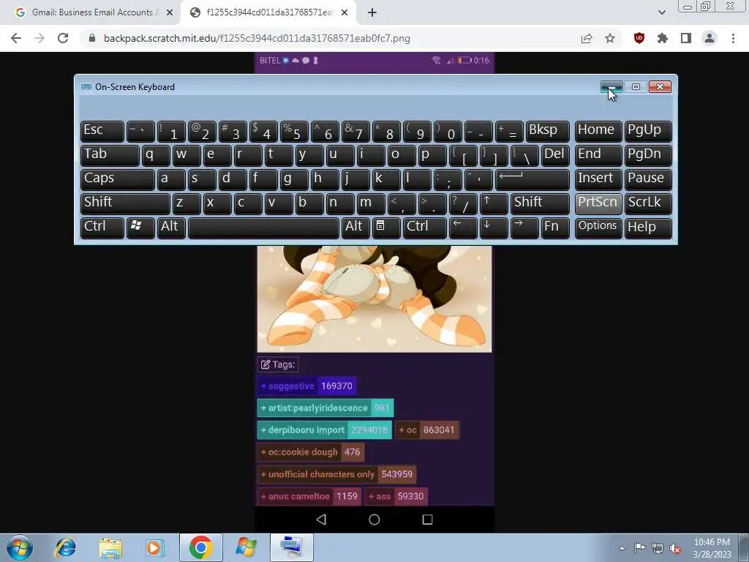The image size is (749, 562).
Task: Open the Windows Start menu orb
Action: [20, 547]
